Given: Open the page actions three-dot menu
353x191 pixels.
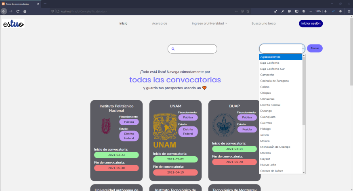Looking at the screenshot, I should coord(237,11).
